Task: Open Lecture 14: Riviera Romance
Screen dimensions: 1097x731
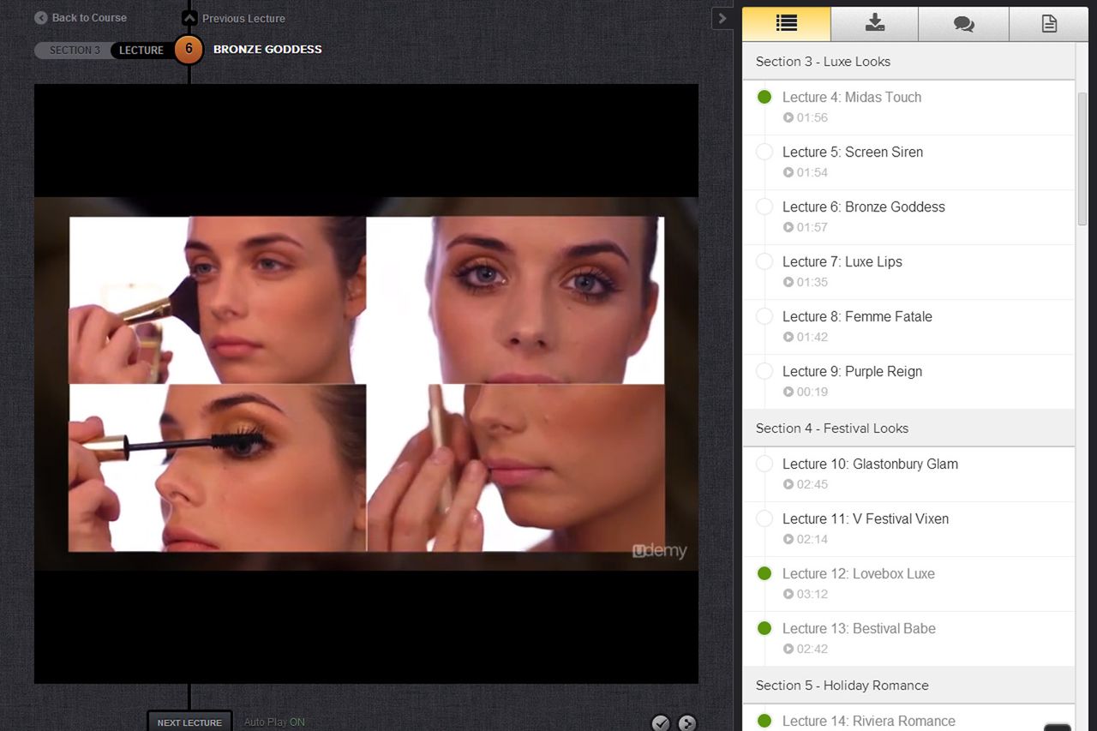Action: (869, 721)
